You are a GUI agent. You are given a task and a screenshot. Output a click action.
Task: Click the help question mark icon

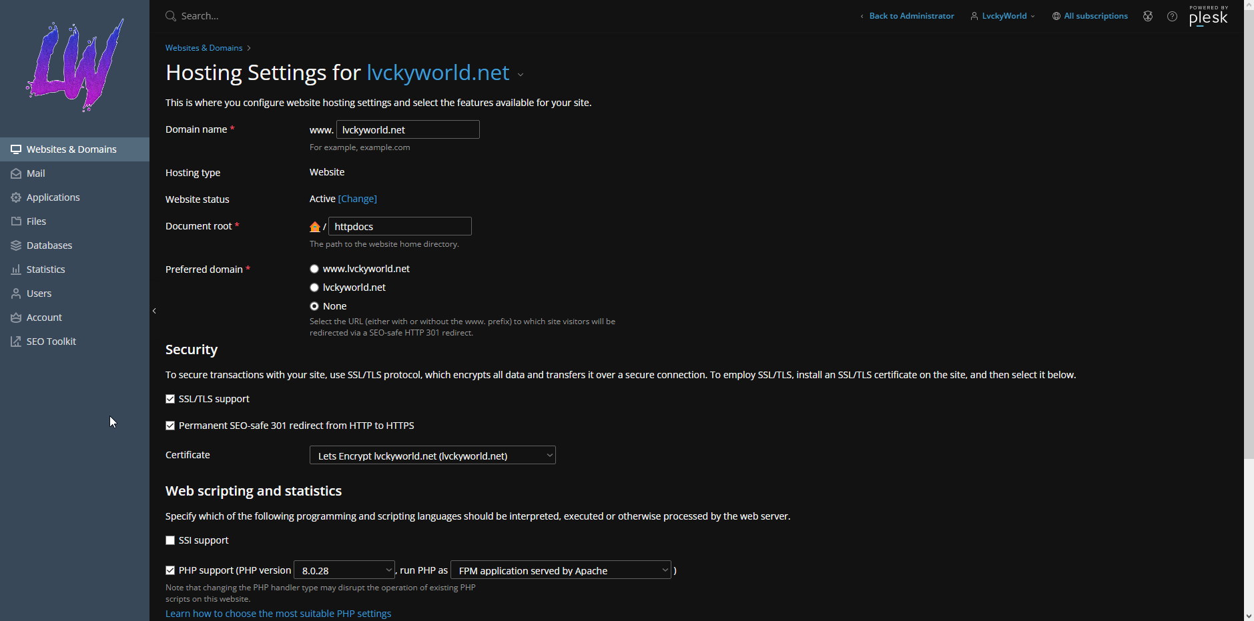pos(1172,16)
